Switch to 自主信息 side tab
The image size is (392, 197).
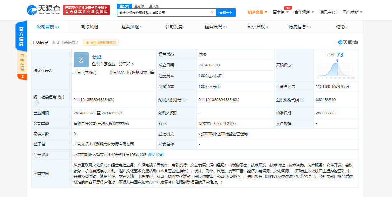click(22, 63)
